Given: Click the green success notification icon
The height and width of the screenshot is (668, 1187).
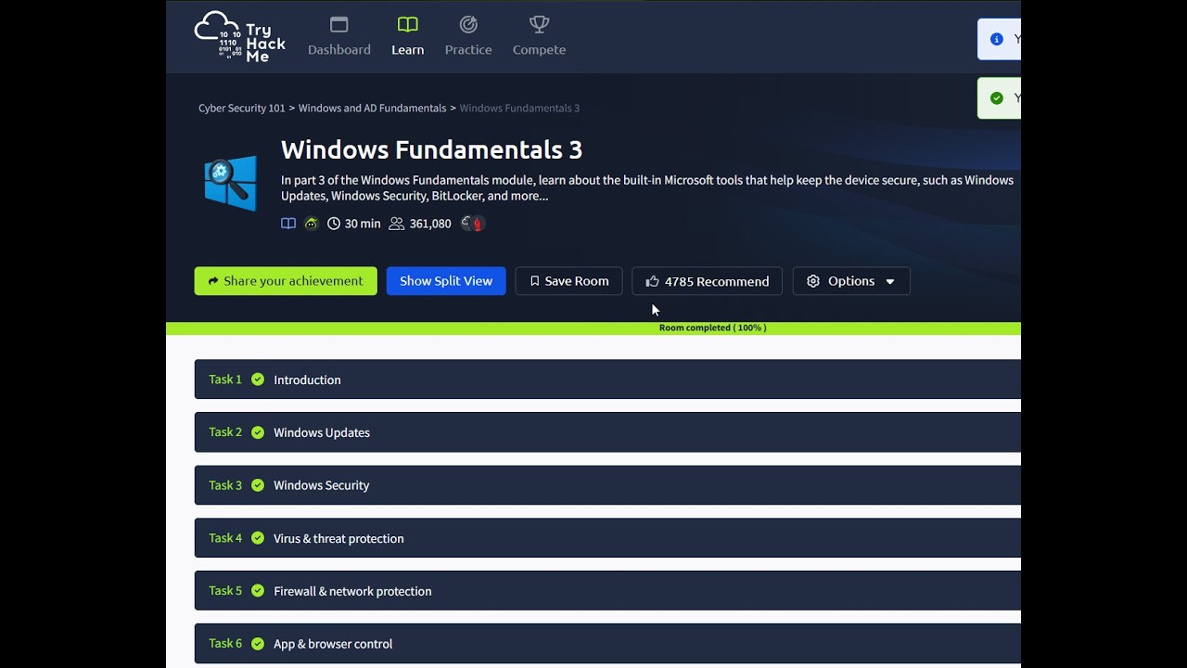Looking at the screenshot, I should point(997,98).
